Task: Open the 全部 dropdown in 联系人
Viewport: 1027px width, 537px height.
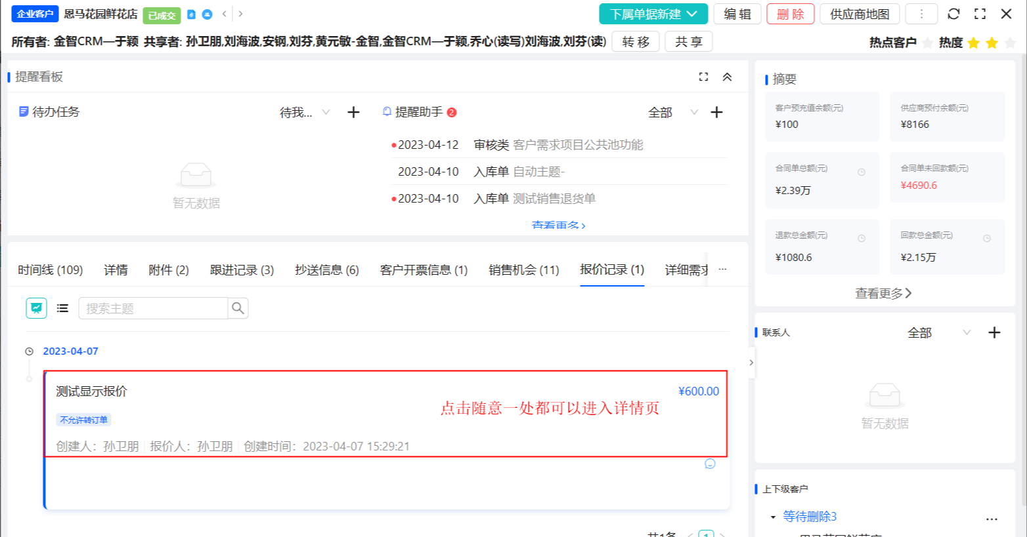Action: click(939, 333)
